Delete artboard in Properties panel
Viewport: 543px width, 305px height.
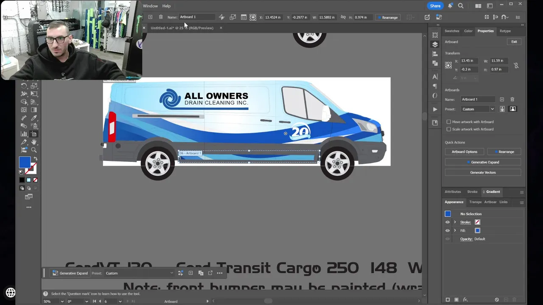pos(512,99)
